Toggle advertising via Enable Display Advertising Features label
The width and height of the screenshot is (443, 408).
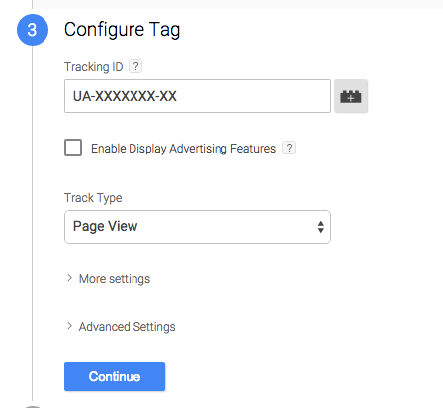(183, 149)
